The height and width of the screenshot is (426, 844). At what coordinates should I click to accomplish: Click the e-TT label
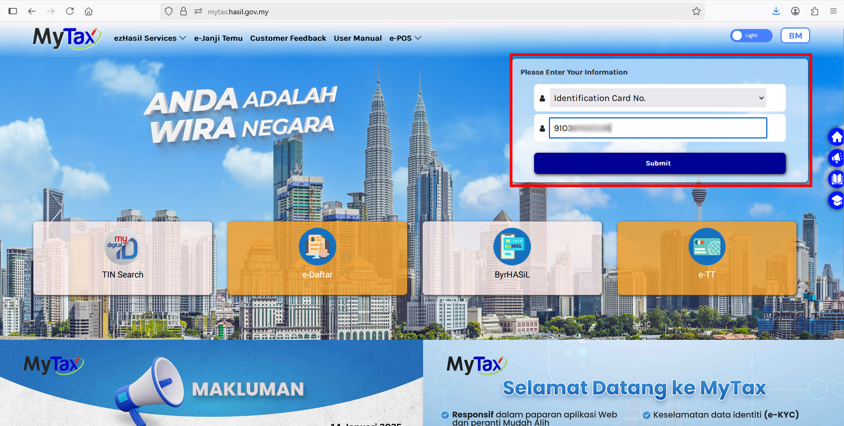click(707, 275)
